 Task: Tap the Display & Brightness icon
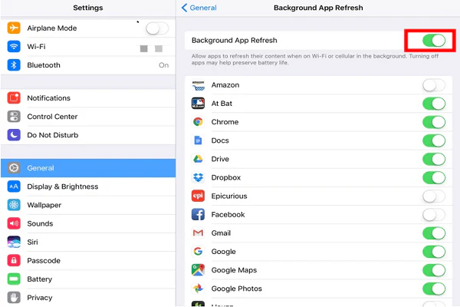pos(14,187)
